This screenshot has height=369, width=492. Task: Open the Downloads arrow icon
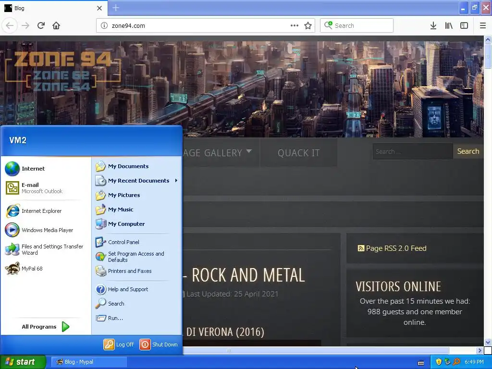click(433, 25)
